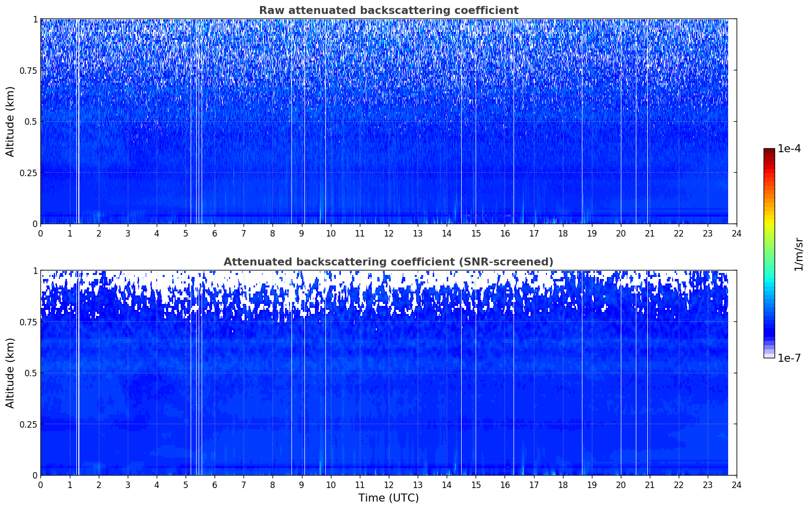This screenshot has width=809, height=509.
Task: Click hour 18 tick on the SNR-screened plot axis
Action: tap(562, 485)
